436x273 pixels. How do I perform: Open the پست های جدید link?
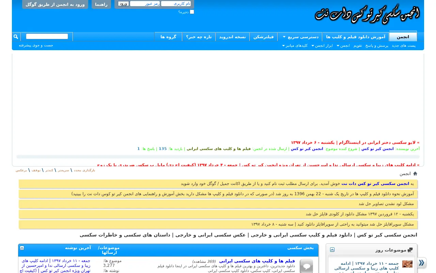tap(404, 46)
